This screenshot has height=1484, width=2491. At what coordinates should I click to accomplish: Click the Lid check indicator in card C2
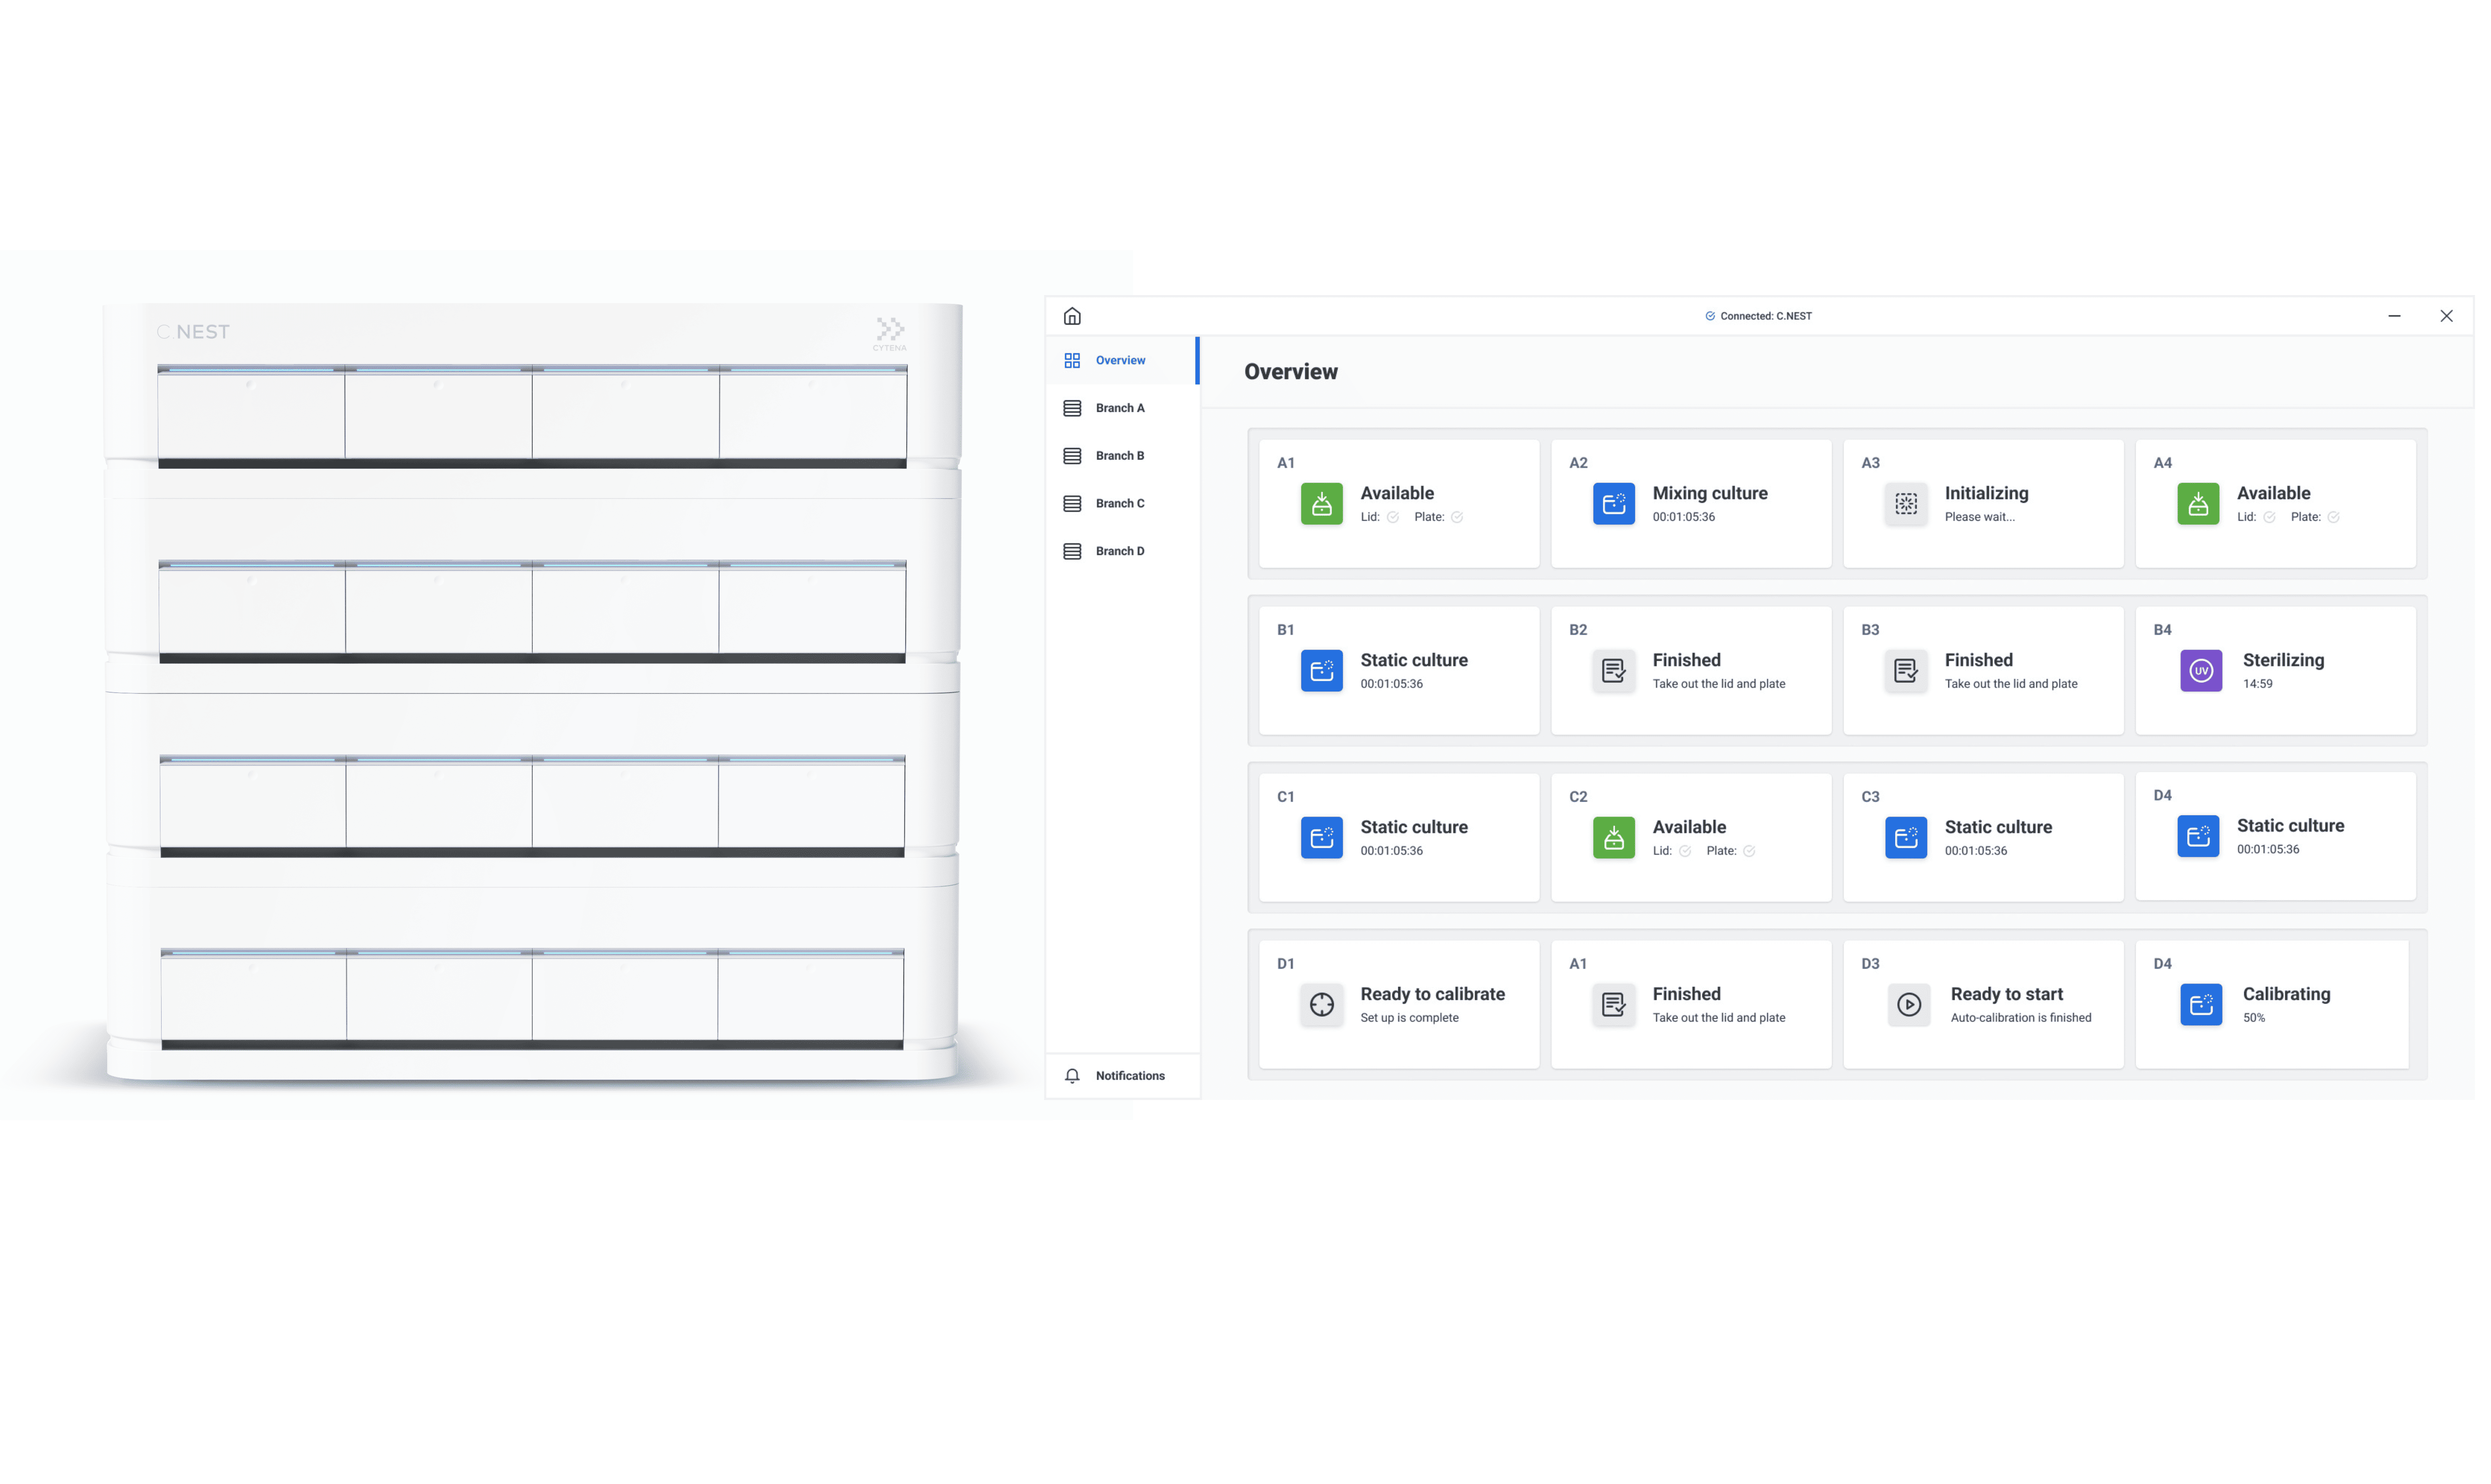pos(1684,851)
